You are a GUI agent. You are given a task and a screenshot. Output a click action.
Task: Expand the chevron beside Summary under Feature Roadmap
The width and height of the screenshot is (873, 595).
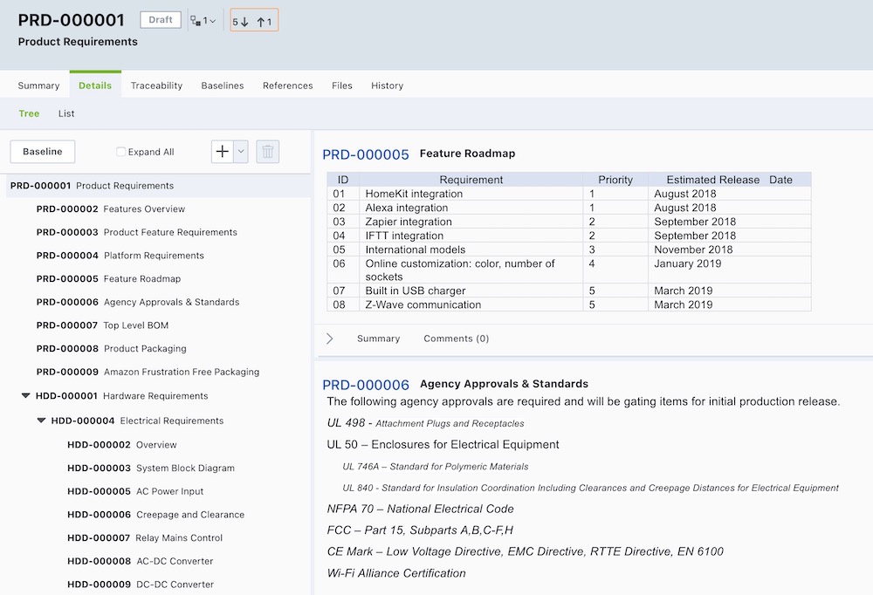[329, 339]
